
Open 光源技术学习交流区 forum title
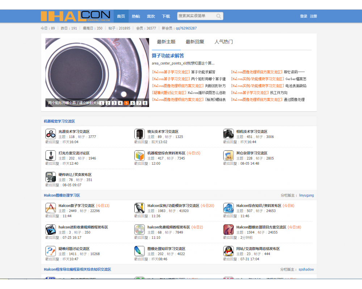click(x=74, y=131)
